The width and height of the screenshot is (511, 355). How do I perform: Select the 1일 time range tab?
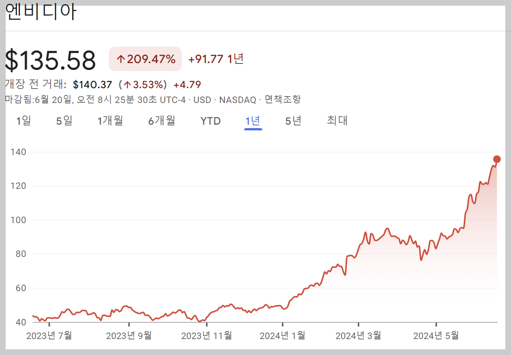24,120
